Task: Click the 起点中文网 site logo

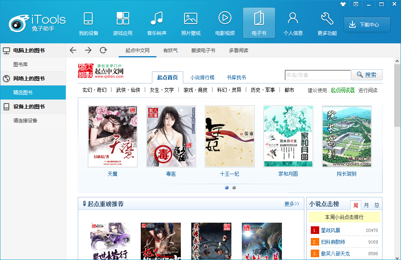Action: click(101, 71)
